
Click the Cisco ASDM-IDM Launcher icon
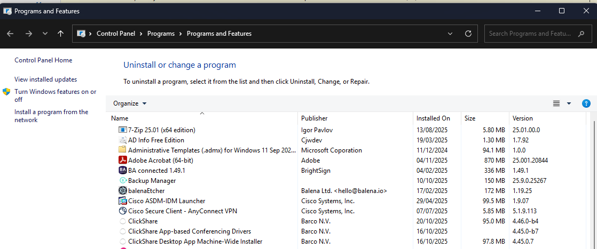point(122,201)
